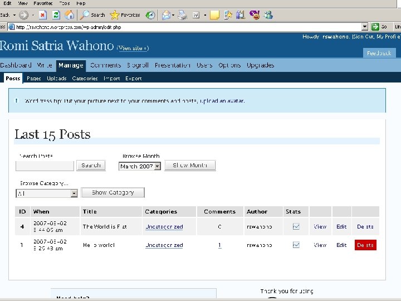401x301 pixels.
Task: Click the Search Posts text field
Action: [45, 166]
